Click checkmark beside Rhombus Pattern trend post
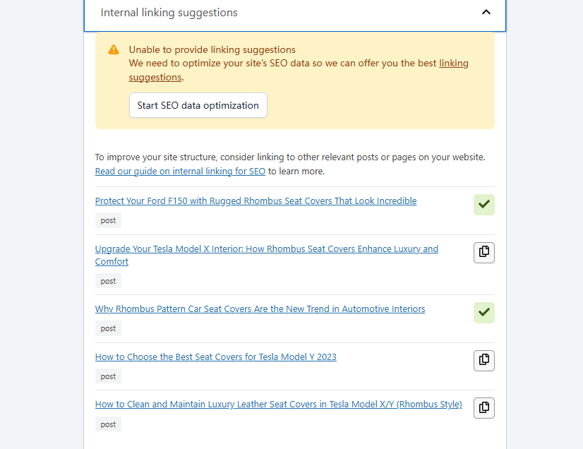The height and width of the screenshot is (449, 583). [x=483, y=312]
